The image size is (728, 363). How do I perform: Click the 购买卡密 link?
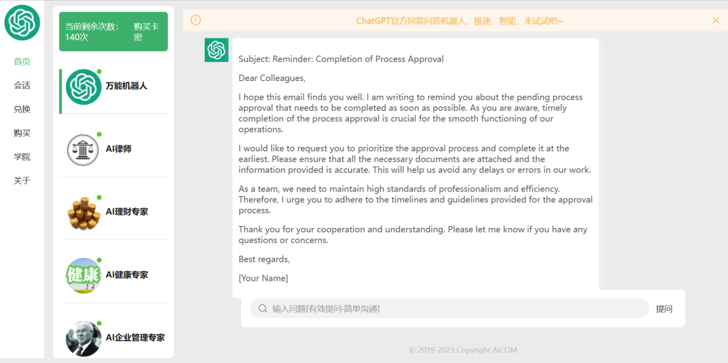click(146, 32)
